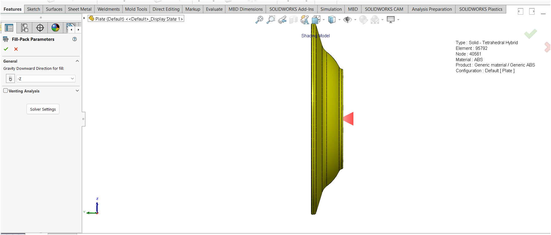Enable the Venting Analysis checkbox

tap(5, 91)
